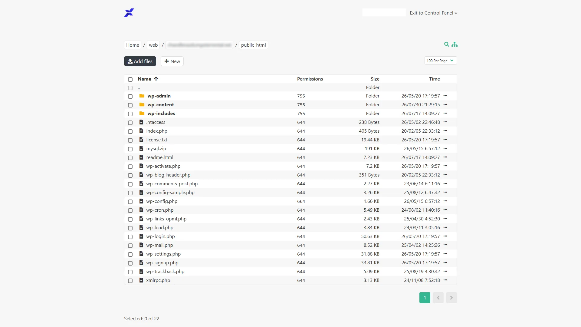Check the box for wp-admin folder
This screenshot has height=327, width=581.
[130, 96]
